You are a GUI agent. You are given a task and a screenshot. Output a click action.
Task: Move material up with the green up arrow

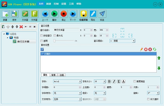pos(159,58)
